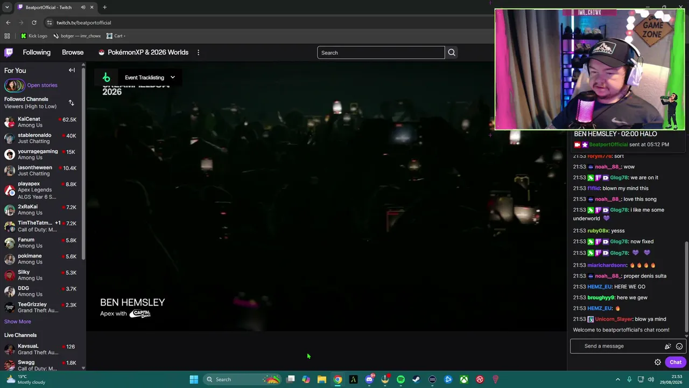Open the botger — imr_chowx bookmark

(77, 36)
